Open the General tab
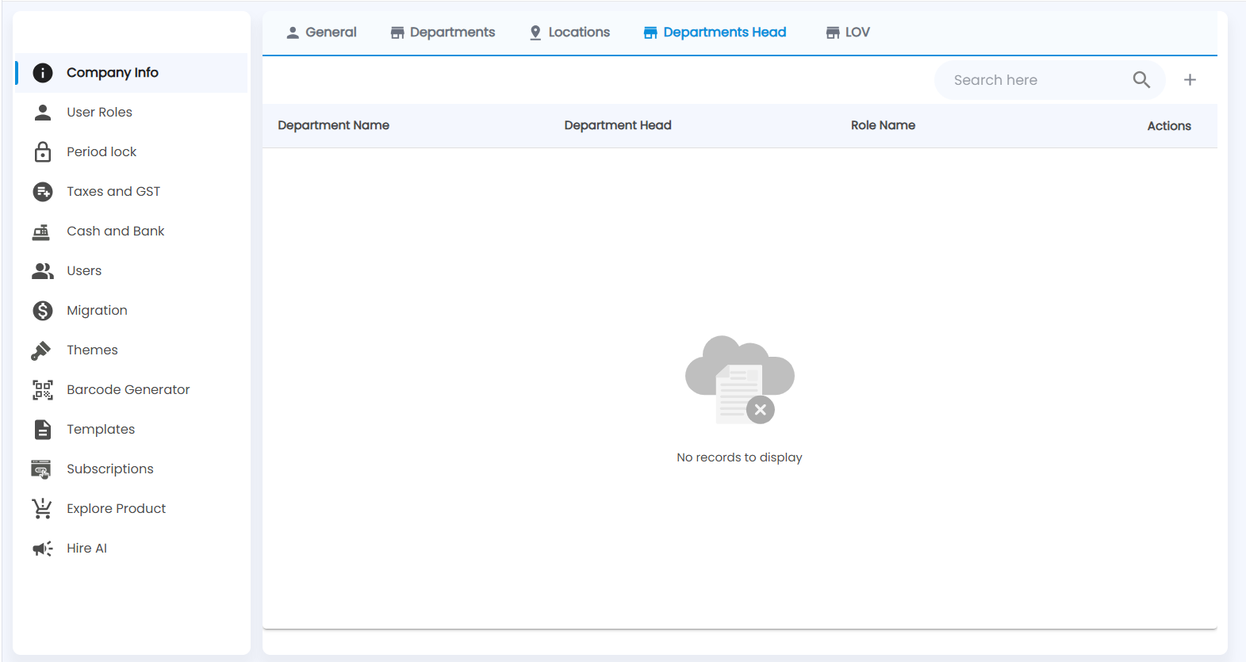Screen dimensions: 1246x662 [321, 33]
